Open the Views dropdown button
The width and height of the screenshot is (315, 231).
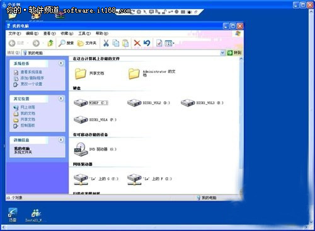point(169,43)
